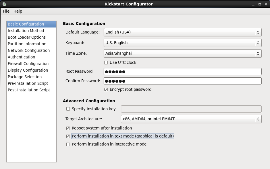The height and width of the screenshot is (169, 270).
Task: Open the Package Selection section
Action: pyautogui.click(x=25, y=77)
